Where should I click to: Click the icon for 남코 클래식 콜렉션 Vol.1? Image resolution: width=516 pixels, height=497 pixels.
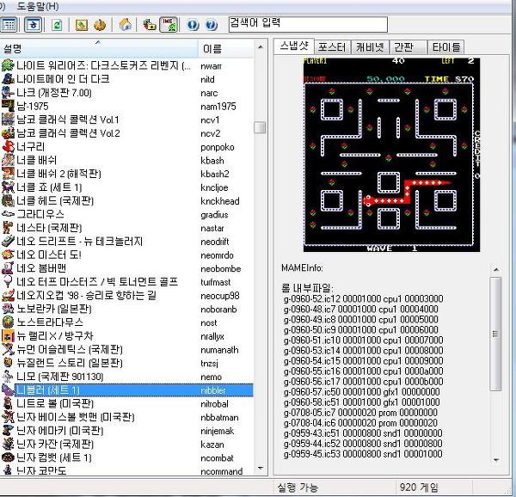8,120
